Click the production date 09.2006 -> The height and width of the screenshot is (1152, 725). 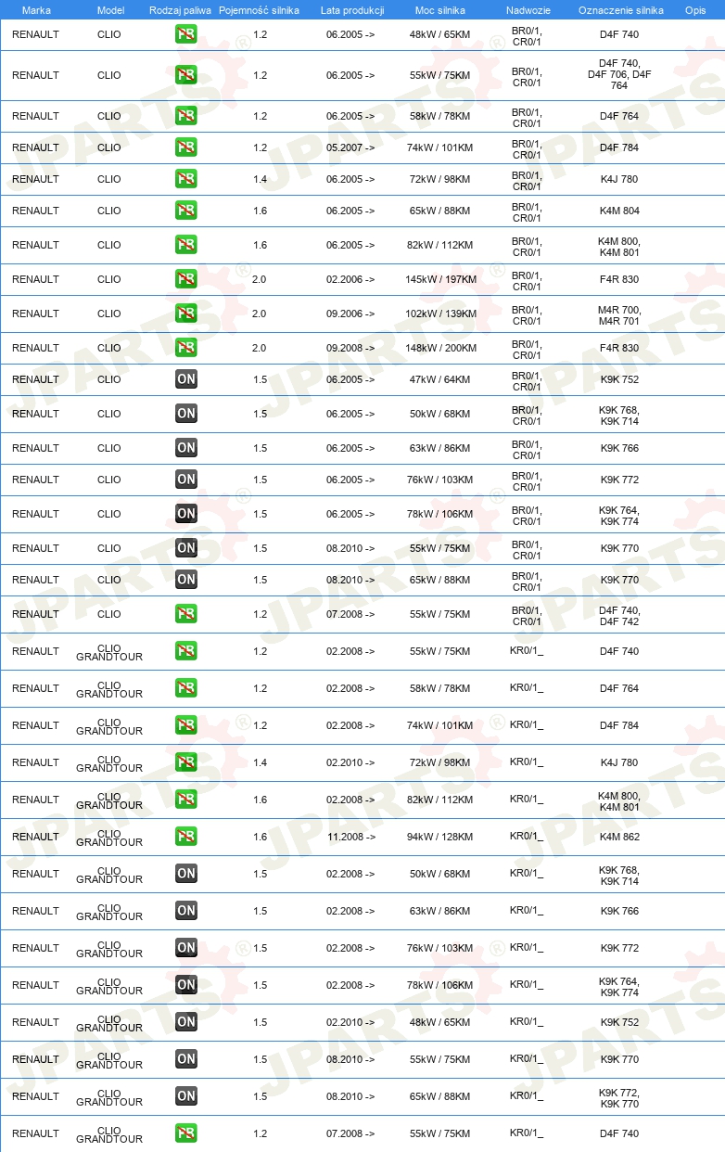click(350, 314)
